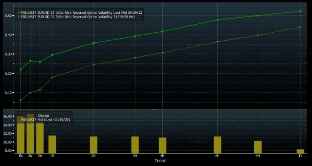Click the 2M change bar
This screenshot has height=166, width=312.
click(94, 145)
